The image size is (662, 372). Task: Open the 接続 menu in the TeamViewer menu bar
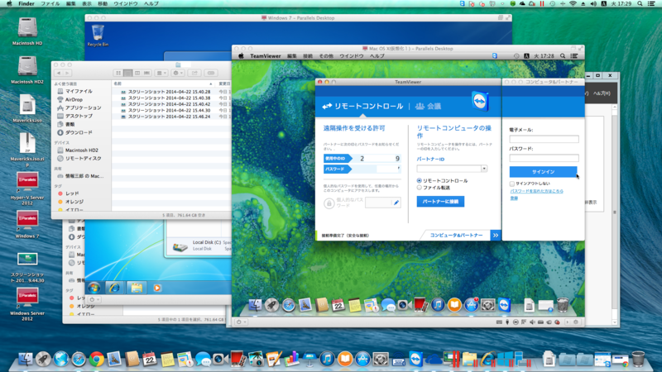[308, 56]
